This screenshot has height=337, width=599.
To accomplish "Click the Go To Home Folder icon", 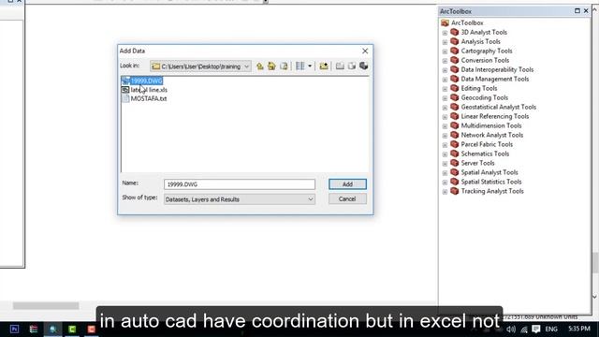I will pos(271,66).
